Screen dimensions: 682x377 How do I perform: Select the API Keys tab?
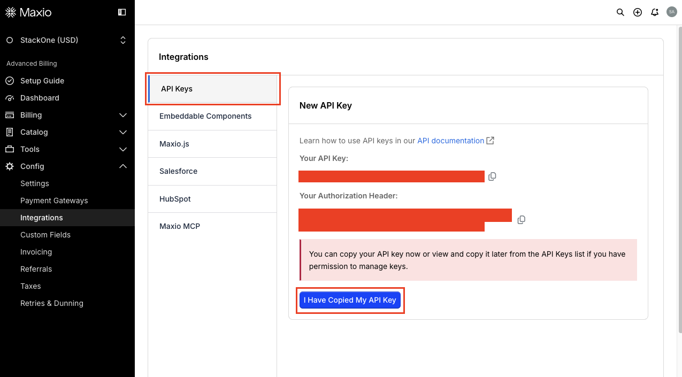tap(213, 89)
